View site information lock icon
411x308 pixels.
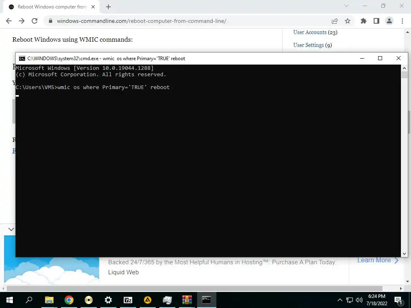tap(51, 21)
